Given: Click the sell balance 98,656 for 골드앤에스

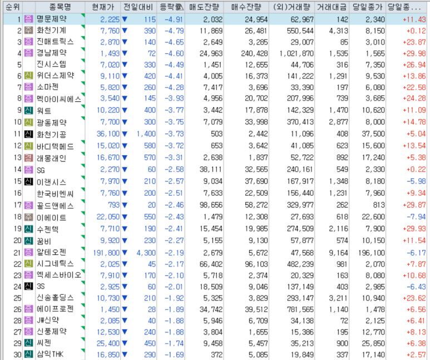Looking at the screenshot, I should click(211, 205).
